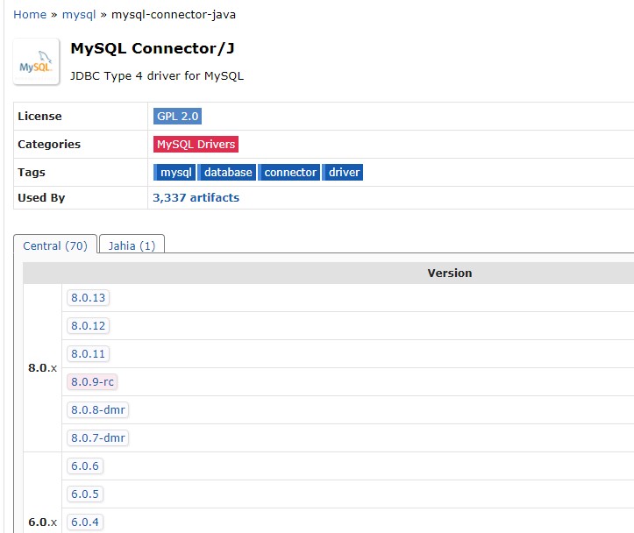Open the MySQL Drivers category

click(196, 145)
